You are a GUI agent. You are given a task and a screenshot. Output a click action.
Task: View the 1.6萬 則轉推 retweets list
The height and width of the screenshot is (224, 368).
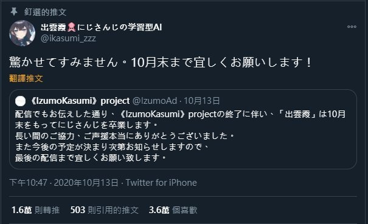[x=35, y=210]
